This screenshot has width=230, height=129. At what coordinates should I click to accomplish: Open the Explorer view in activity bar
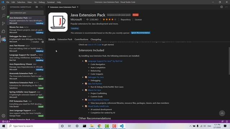(x=3, y=8)
